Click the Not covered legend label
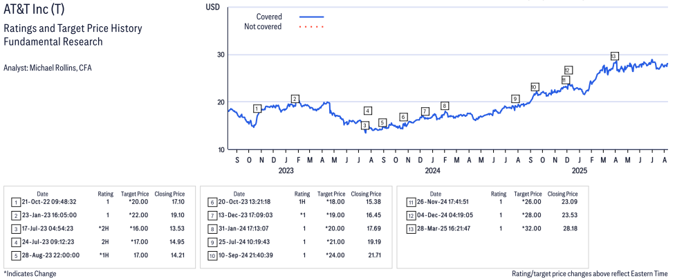675x278 pixels. coord(263,27)
